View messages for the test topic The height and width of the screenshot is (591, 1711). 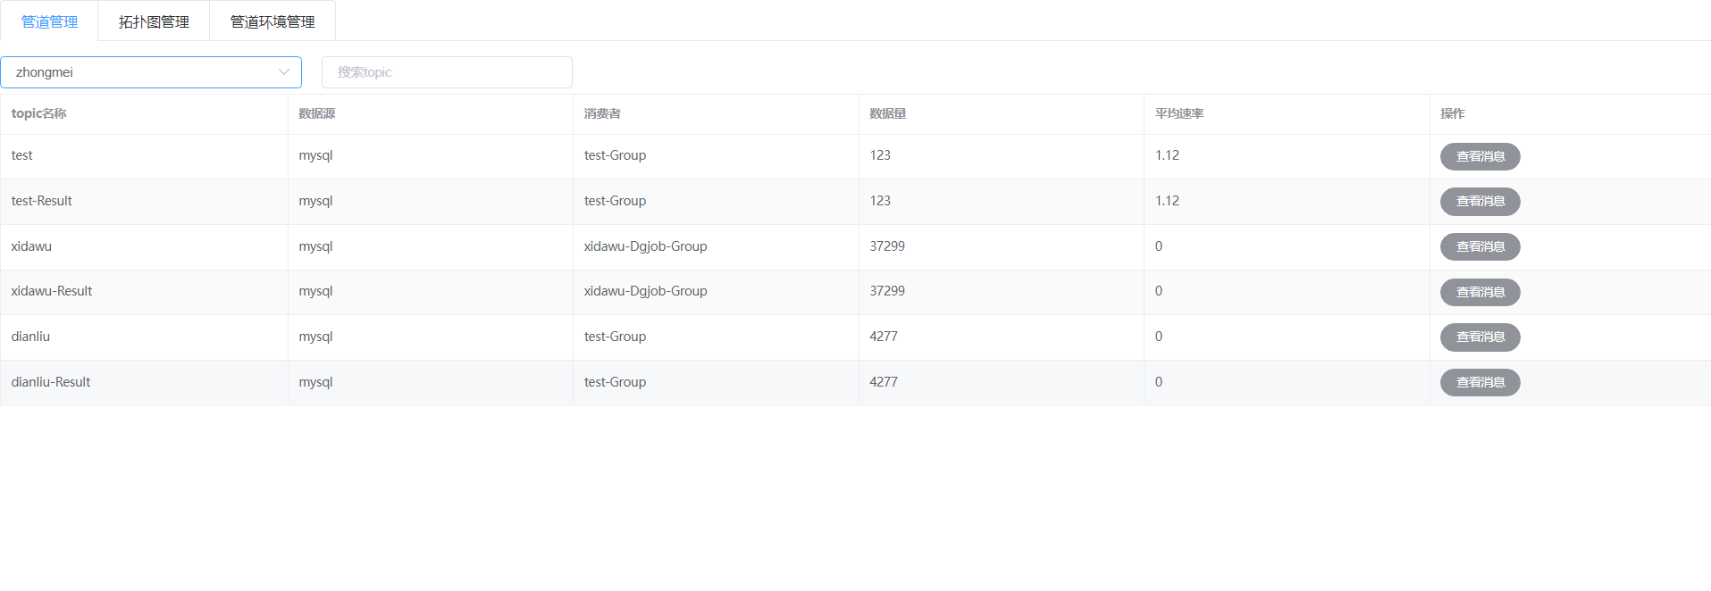pos(1480,156)
